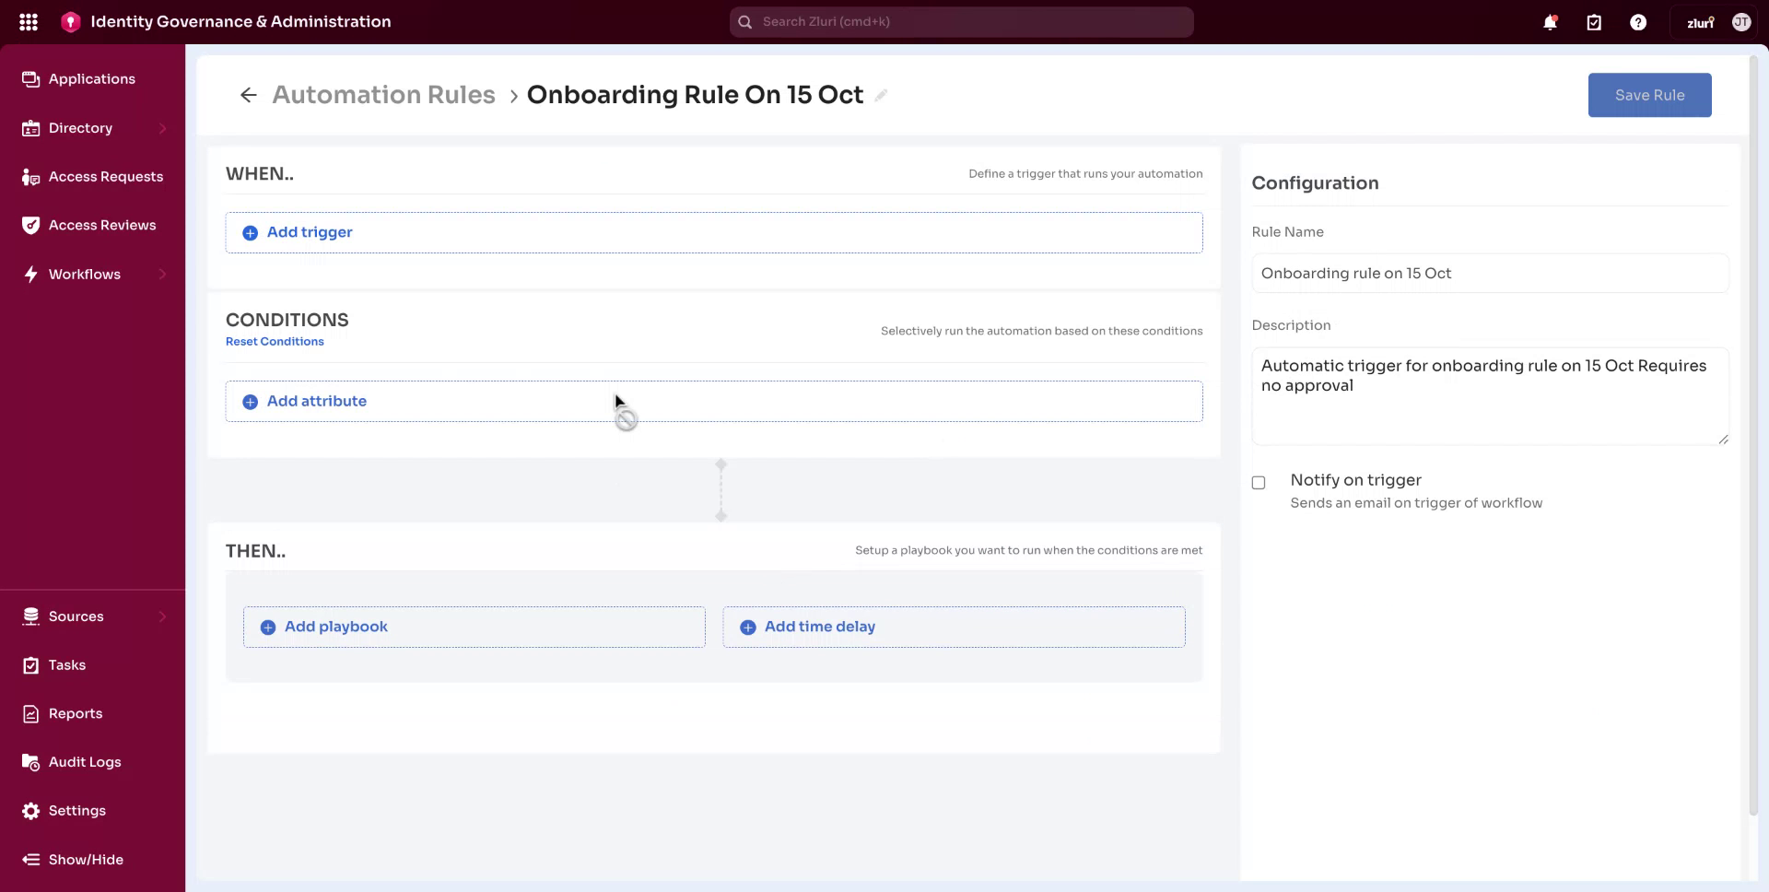Screen dimensions: 1769x892
Task: Expand the Sources sidebar menu
Action: [75, 616]
